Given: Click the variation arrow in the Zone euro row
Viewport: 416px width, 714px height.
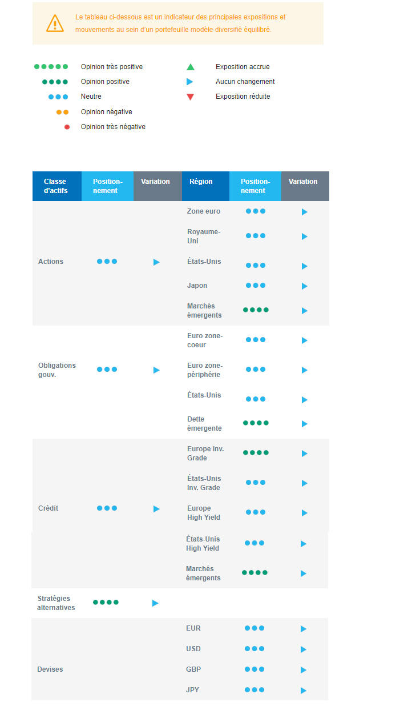Looking at the screenshot, I should coord(304,212).
